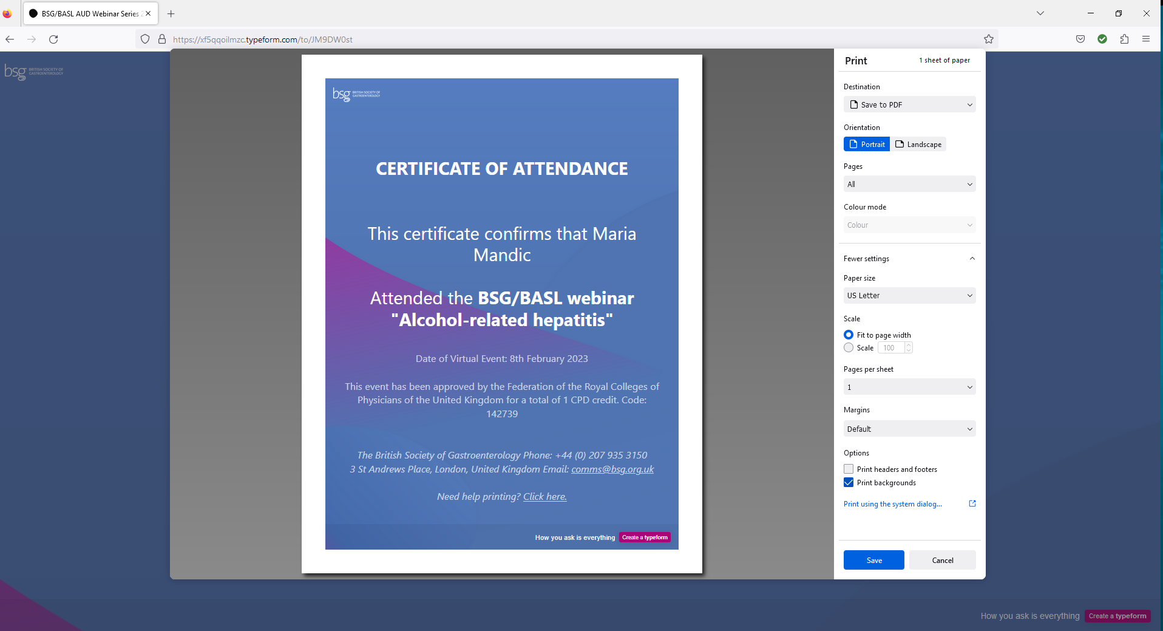Cancel the print dialog
Image resolution: width=1163 pixels, height=631 pixels.
pyautogui.click(x=943, y=560)
